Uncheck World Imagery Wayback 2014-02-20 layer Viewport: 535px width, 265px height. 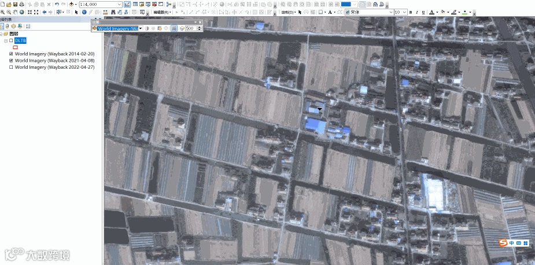coord(11,54)
